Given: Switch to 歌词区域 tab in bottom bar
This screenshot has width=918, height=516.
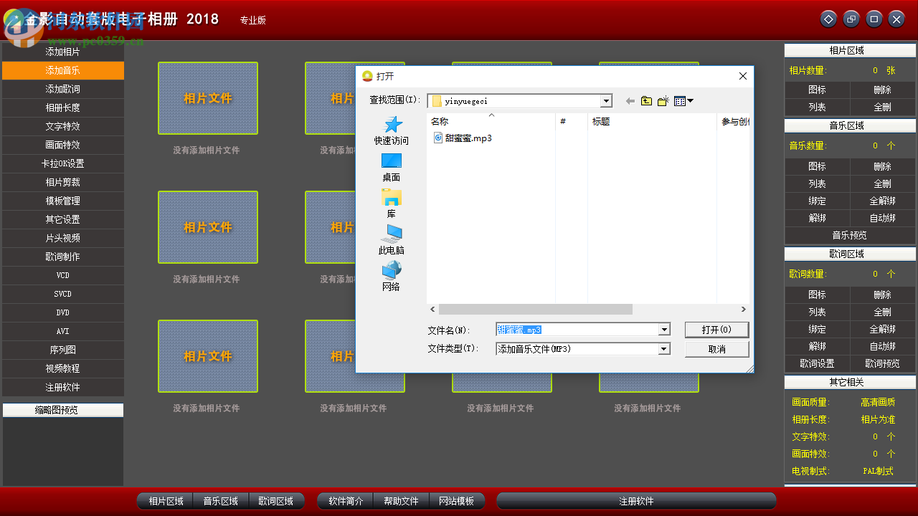Looking at the screenshot, I should (x=276, y=501).
